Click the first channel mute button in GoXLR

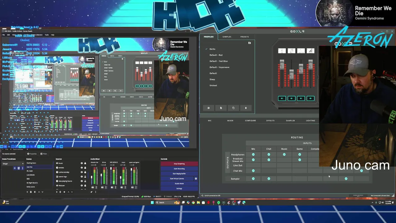282,98
